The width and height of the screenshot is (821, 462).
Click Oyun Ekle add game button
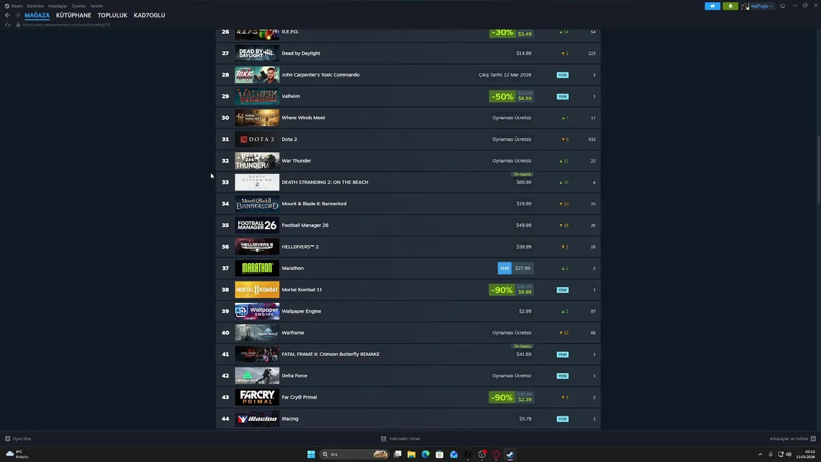coord(18,439)
